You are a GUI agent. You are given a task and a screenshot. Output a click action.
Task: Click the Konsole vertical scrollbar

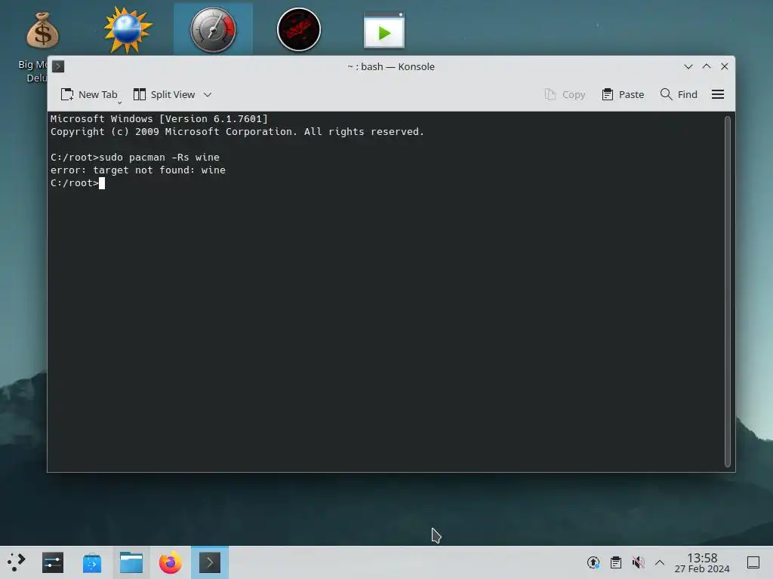tap(727, 292)
